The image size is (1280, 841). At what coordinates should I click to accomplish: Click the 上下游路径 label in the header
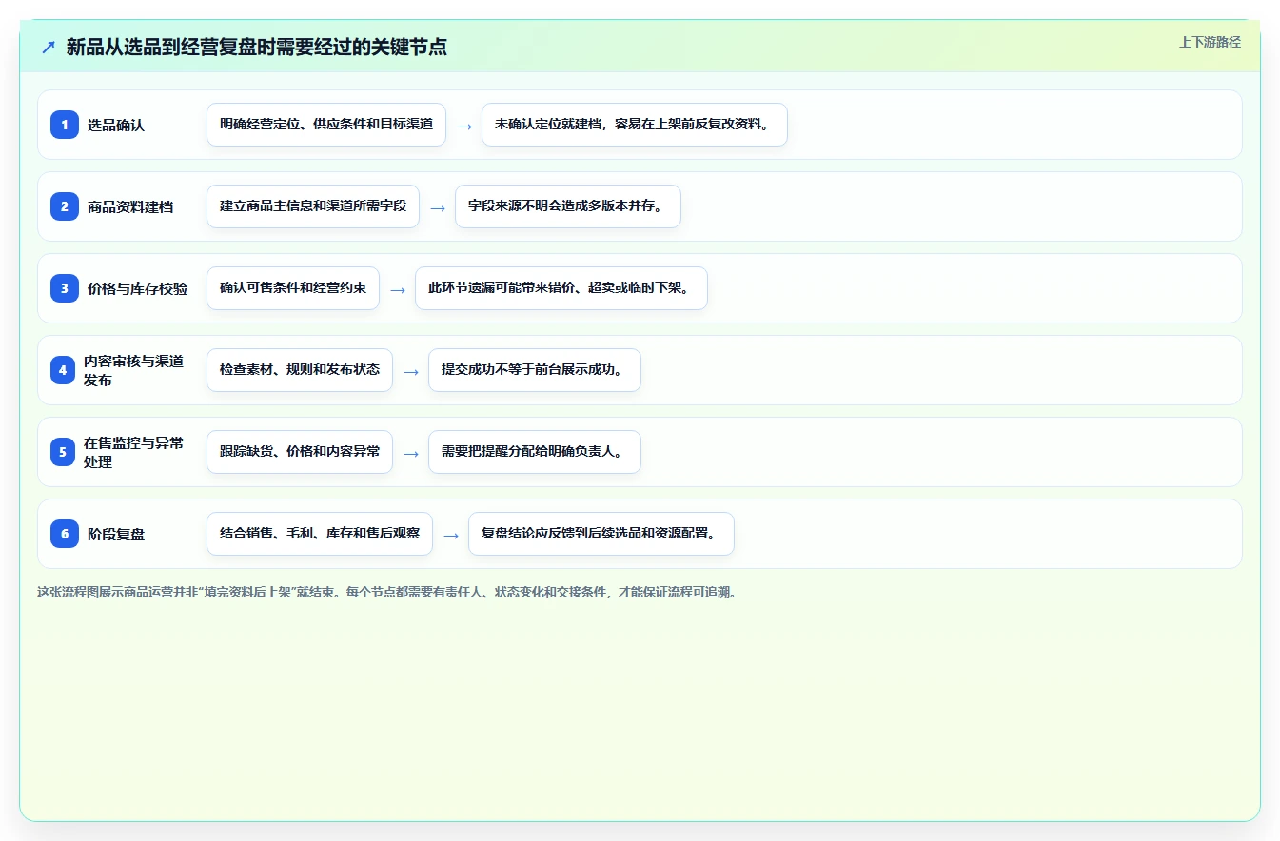point(1210,42)
